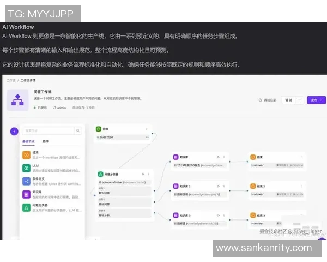The height and width of the screenshot is (262, 327).
Task: Click the 2023年度ESG报告 knowledge base entry
Action: tap(199, 165)
